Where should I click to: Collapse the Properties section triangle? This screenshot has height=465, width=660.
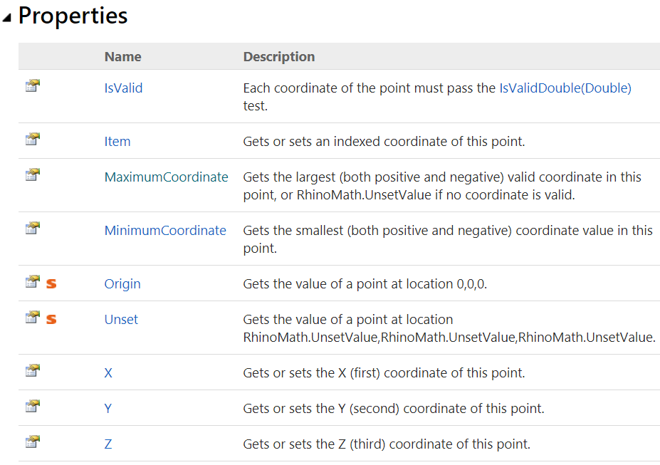pyautogui.click(x=7, y=18)
